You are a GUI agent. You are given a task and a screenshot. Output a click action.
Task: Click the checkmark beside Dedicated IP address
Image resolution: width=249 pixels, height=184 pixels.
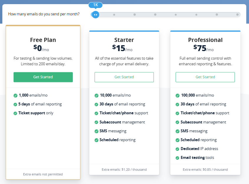click(x=177, y=149)
